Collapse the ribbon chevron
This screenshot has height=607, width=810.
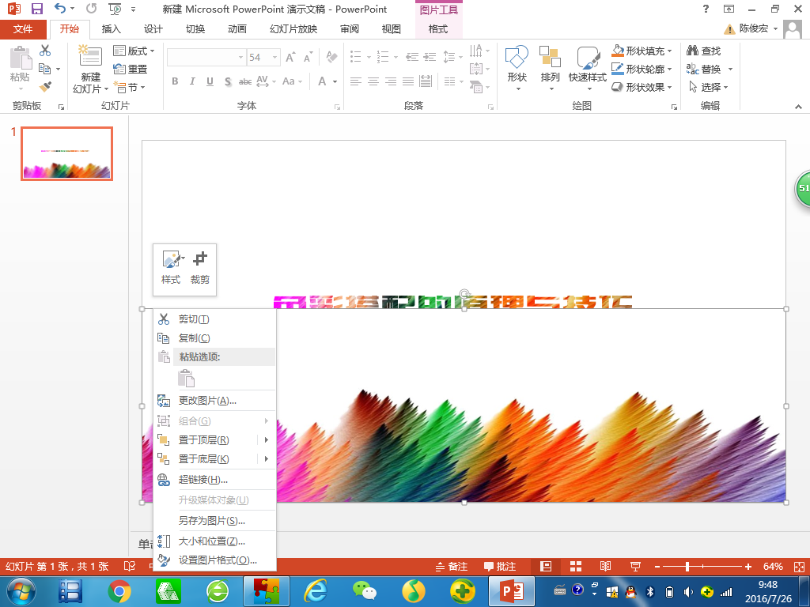click(799, 107)
